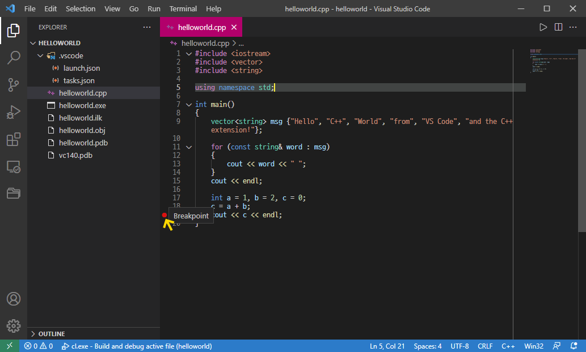Open editor More Actions ellipsis
586x352 pixels.
click(573, 27)
